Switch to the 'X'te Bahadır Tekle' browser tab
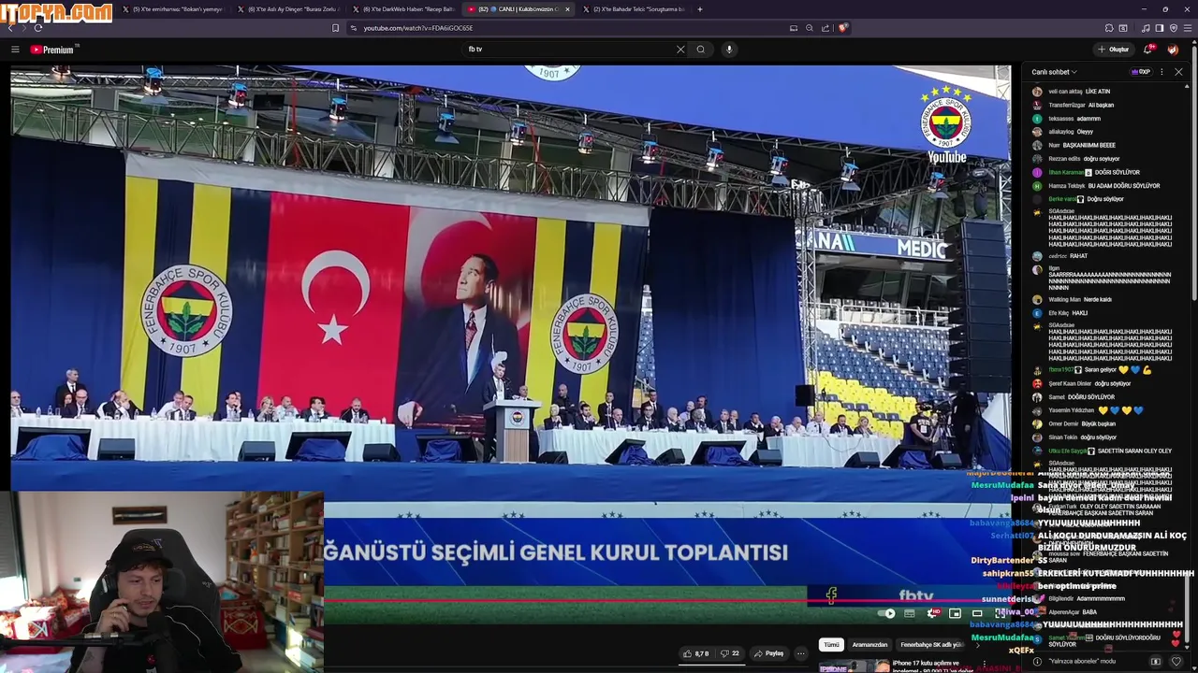This screenshot has width=1198, height=673. tap(636, 9)
